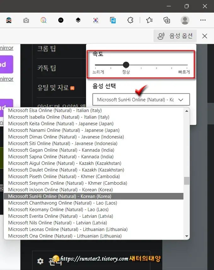214x270 pixels.
Task: Select Microsoft Everita Latvian voice
Action: (94, 216)
